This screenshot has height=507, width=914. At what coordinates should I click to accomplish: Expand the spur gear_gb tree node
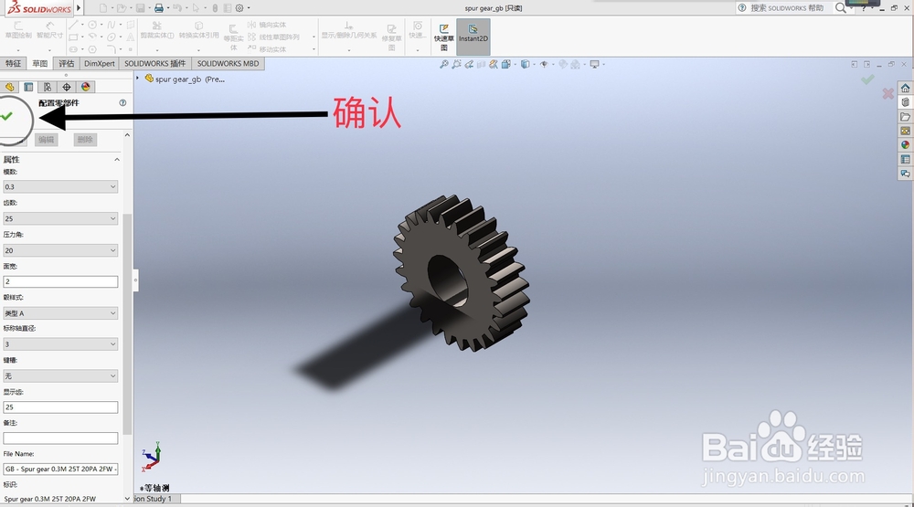tap(138, 78)
